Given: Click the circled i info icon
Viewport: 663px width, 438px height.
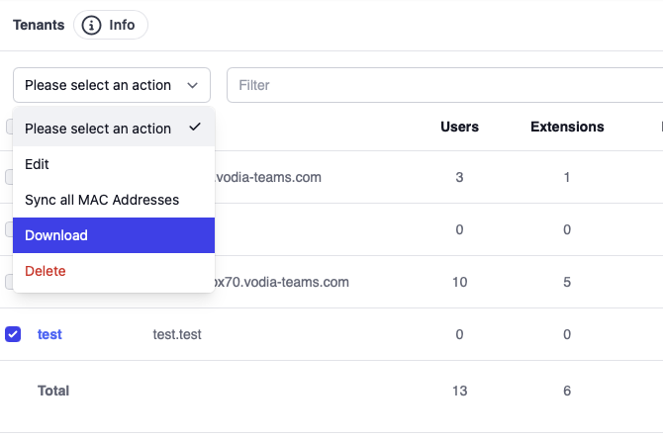Looking at the screenshot, I should point(92,26).
